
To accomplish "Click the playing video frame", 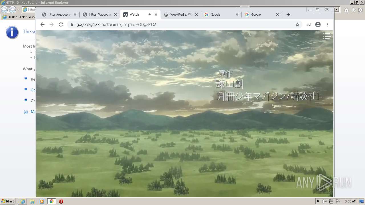I will tap(184, 113).
